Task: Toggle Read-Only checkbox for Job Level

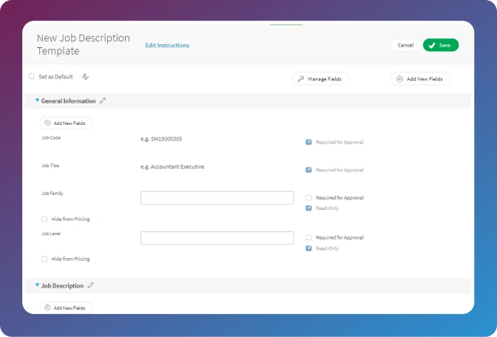Action: [308, 248]
